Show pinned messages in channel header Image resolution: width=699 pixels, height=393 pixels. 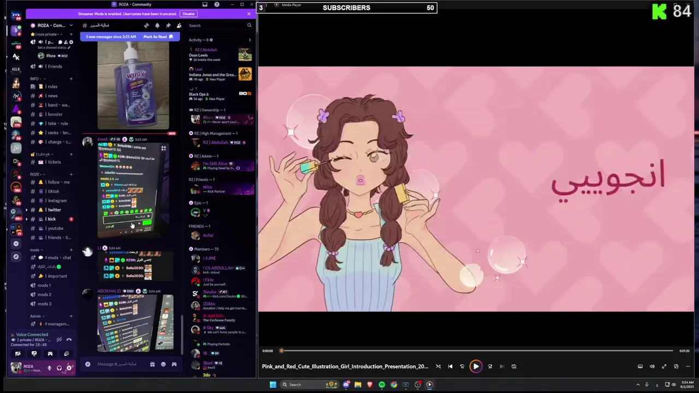tap(168, 26)
